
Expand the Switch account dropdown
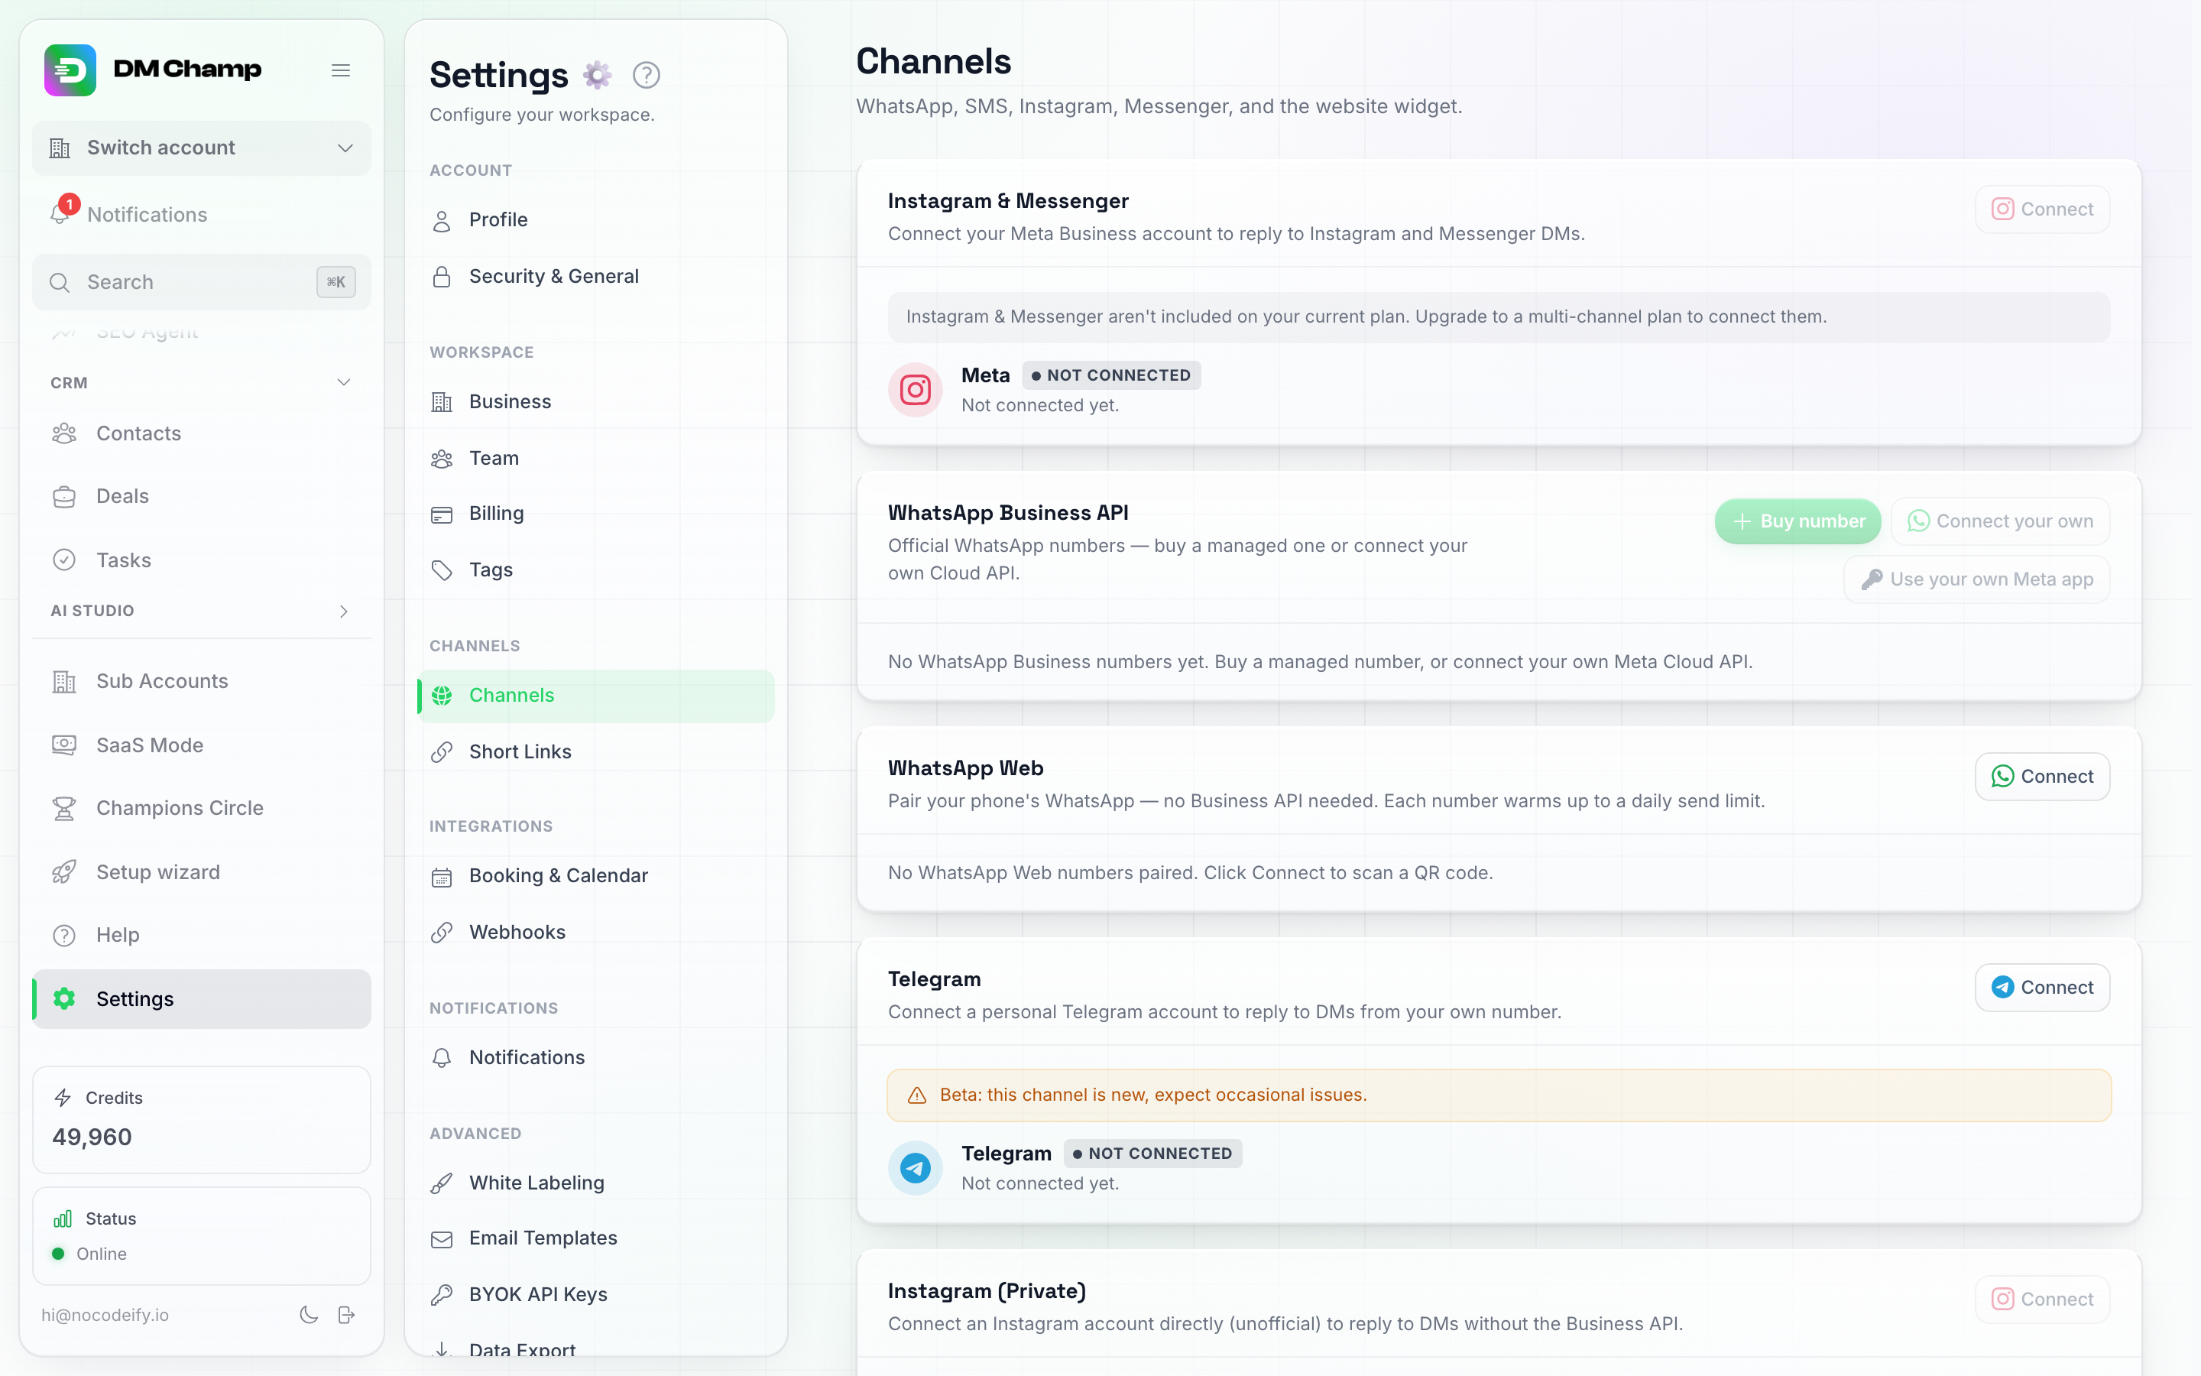click(202, 148)
